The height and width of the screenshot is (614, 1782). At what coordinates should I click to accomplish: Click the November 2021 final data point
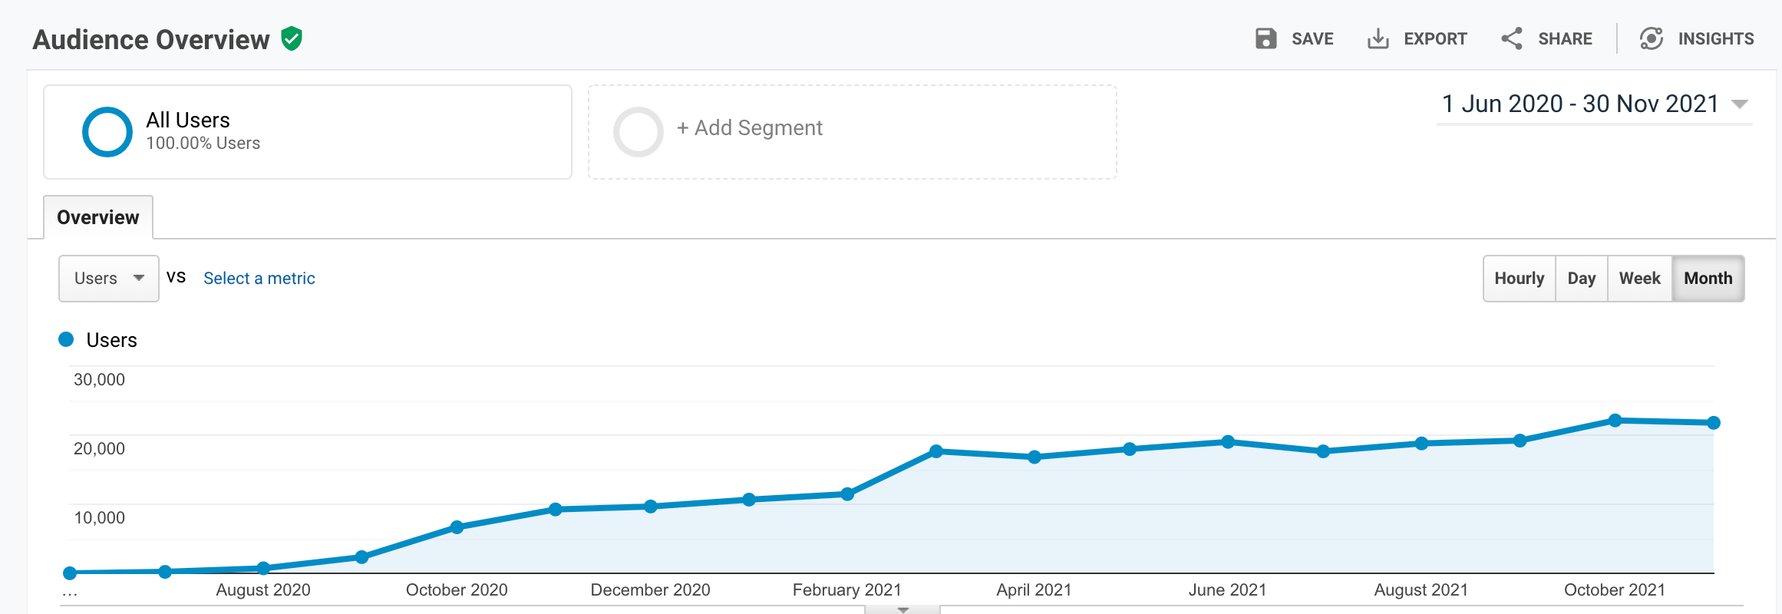click(x=1714, y=423)
